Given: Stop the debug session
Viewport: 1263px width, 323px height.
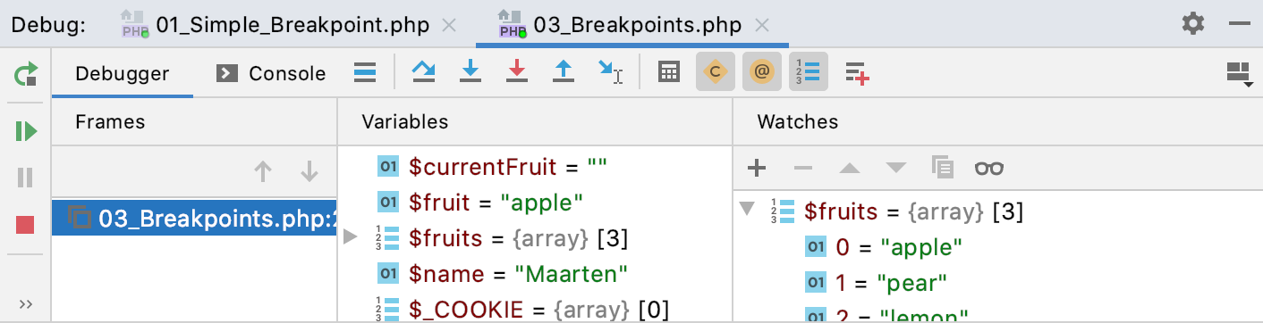Looking at the screenshot, I should click(26, 224).
